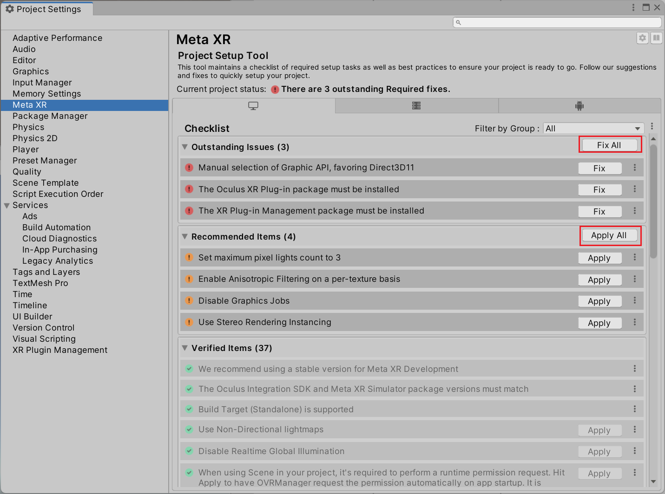The image size is (665, 494).
Task: Select Cloud Diagnostics under Services
Action: coord(59,239)
